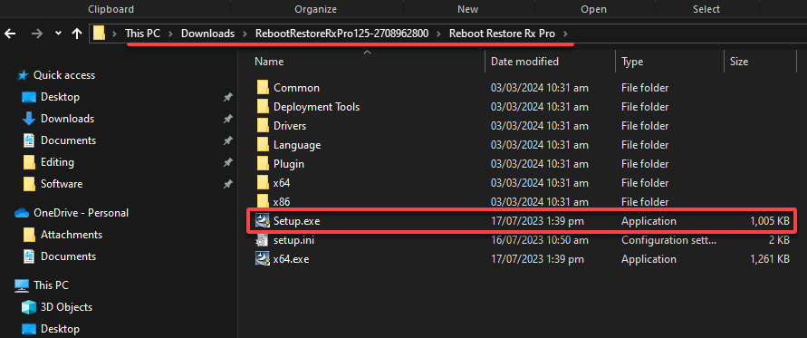Screen dimensions: 807x338
Task: Click the This PC monitor icon
Action: pos(22,285)
